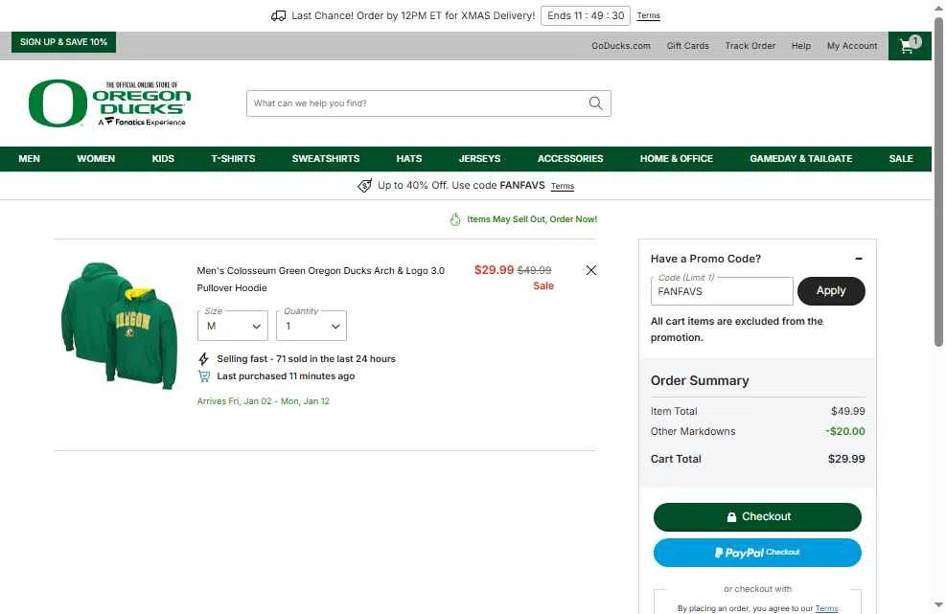Image resolution: width=946 pixels, height=614 pixels.
Task: Click the Ends countdown timer box
Action: (586, 15)
